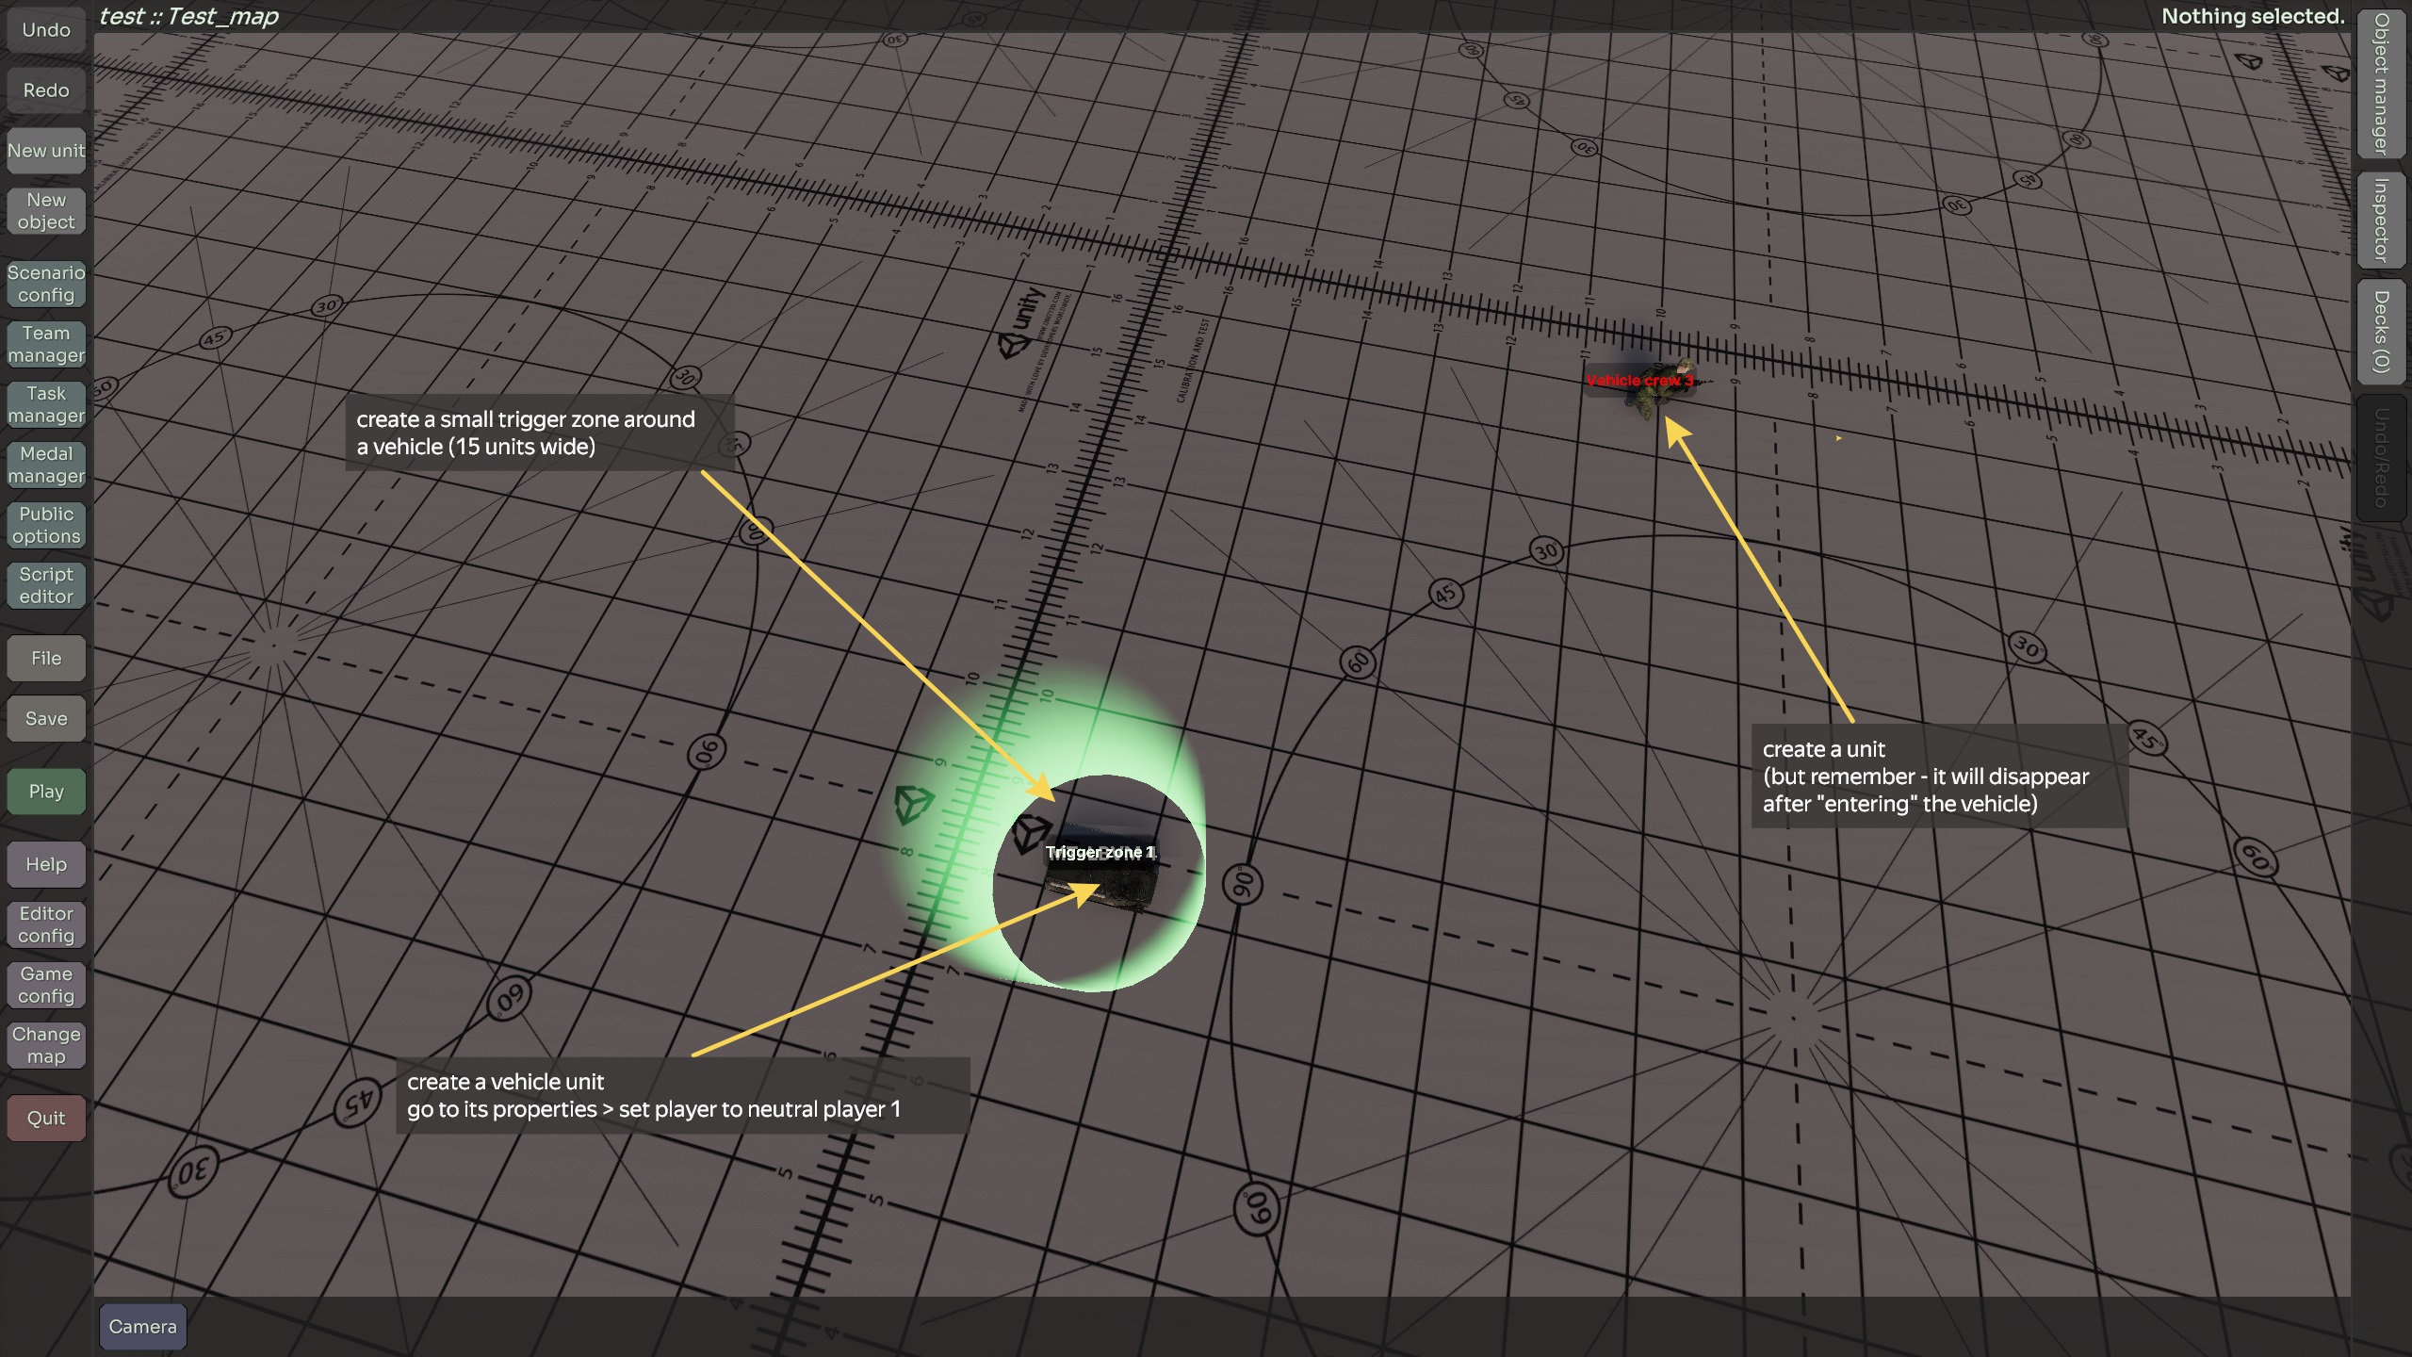Open Scenario config
Screen dimensions: 2412x1357
coord(46,284)
